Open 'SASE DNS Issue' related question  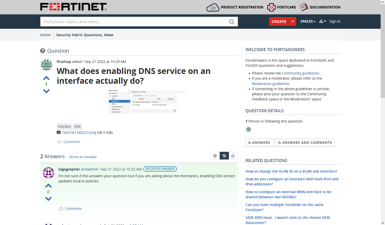tap(288, 220)
